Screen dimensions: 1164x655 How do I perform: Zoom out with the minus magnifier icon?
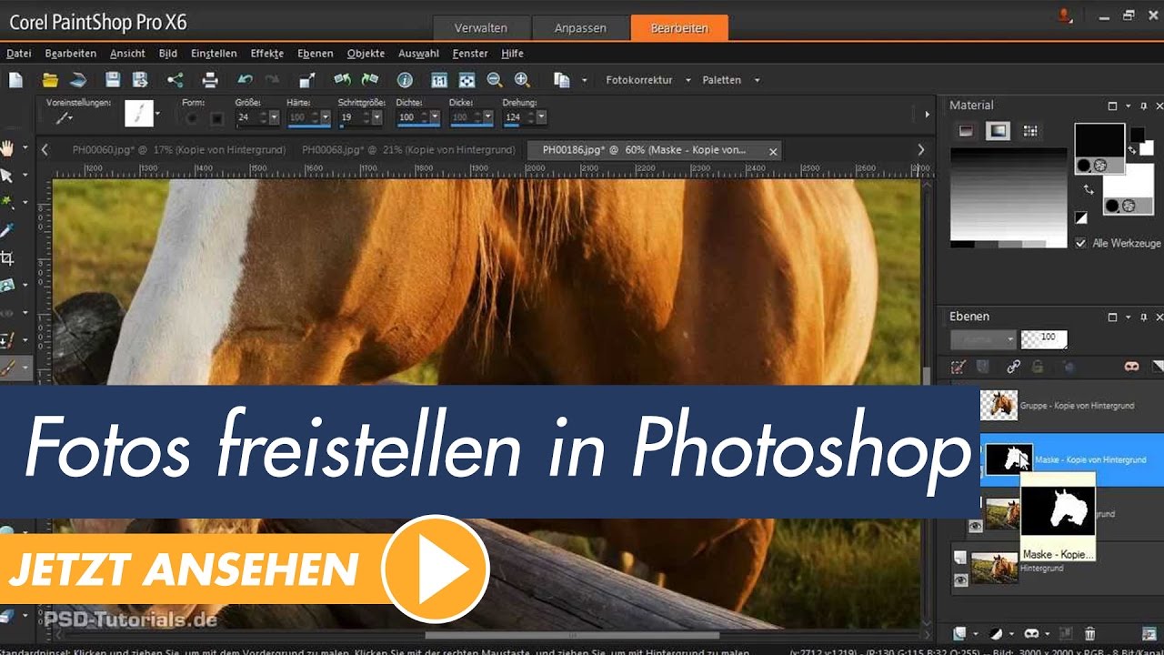(x=494, y=80)
